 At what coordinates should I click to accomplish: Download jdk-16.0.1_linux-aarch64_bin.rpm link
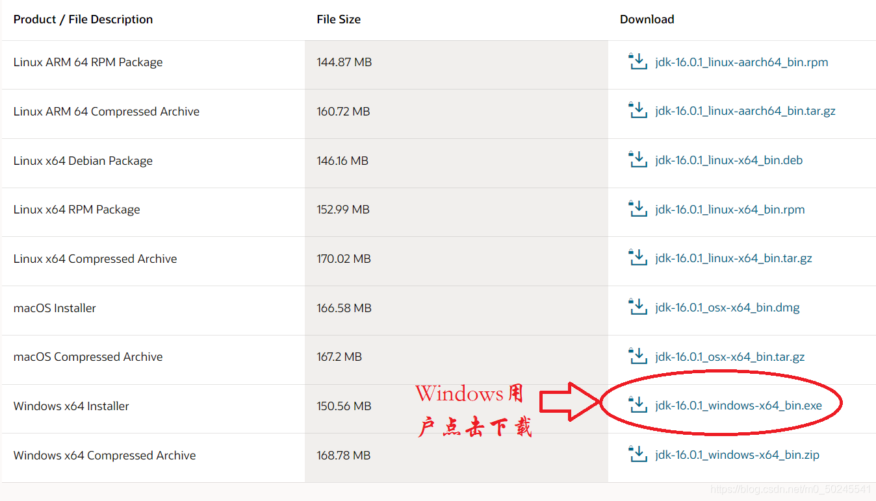coord(741,62)
